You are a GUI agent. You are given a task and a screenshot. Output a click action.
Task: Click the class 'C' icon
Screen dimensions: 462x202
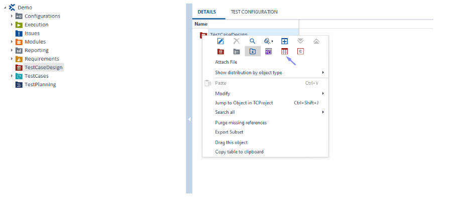pos(300,51)
